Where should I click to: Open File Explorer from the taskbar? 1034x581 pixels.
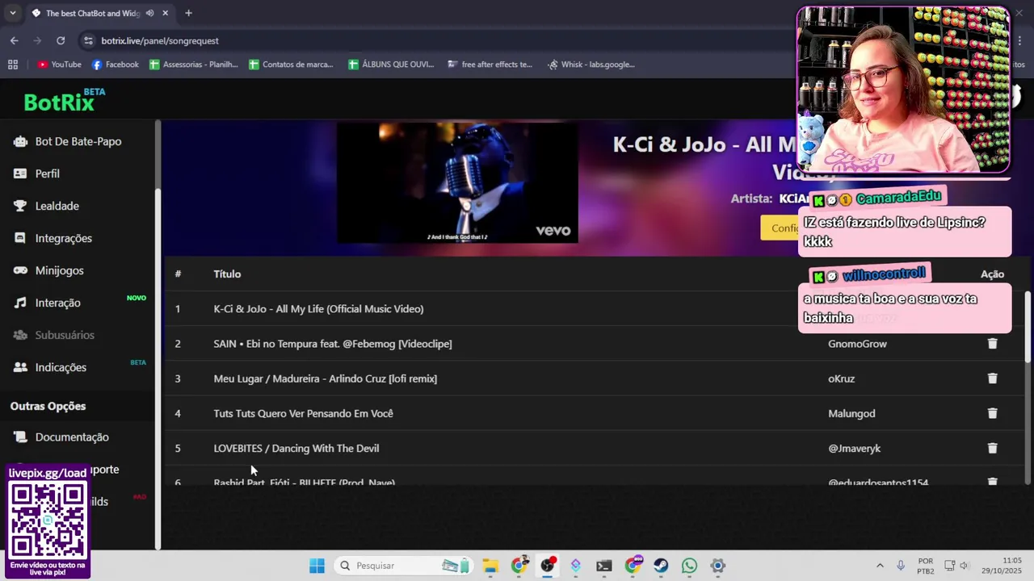tap(490, 566)
